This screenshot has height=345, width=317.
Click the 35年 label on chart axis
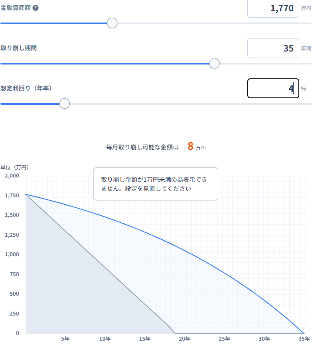304,339
